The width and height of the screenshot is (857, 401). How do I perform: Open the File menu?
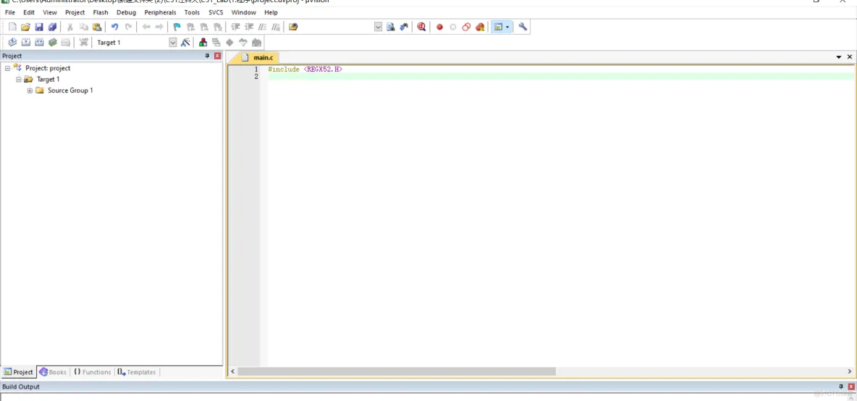10,12
